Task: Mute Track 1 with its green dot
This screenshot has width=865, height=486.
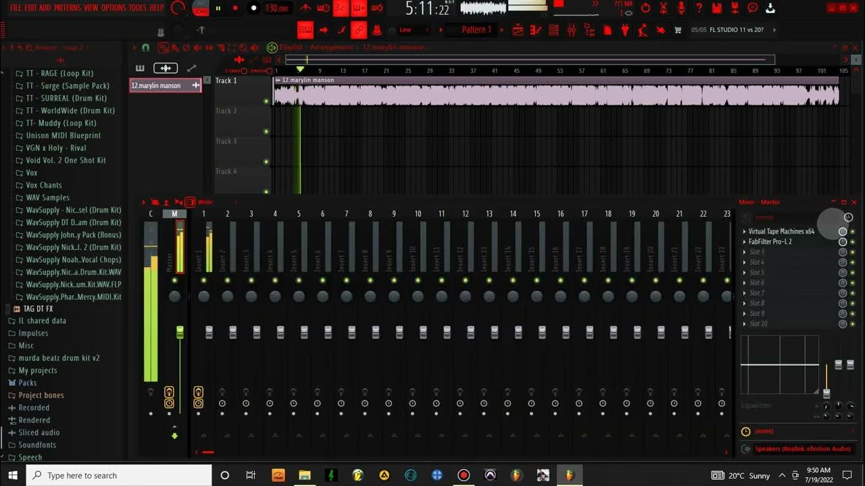Action: click(266, 101)
